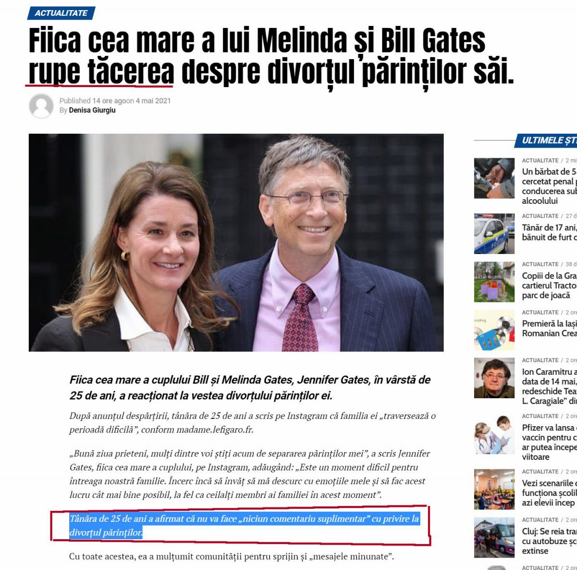Screen dimensions: 577x570
Task: Open the Pfizer vaccine child thumbnail
Action: tap(494, 434)
